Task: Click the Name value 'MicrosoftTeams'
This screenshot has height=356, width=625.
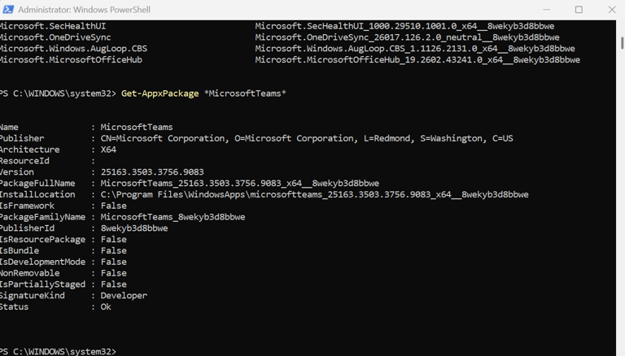Action: 137,127
